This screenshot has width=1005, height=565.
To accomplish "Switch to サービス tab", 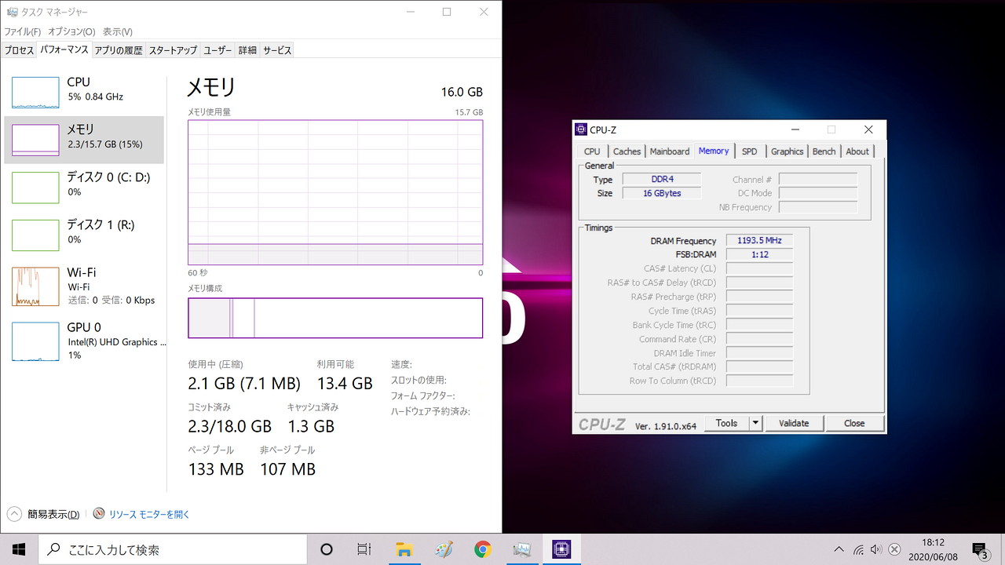I will click(x=277, y=50).
